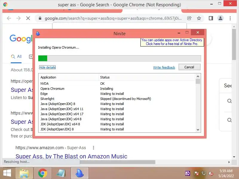
Task: Click the Chrome page vertical scrollbar thumb
Action: tap(234, 44)
